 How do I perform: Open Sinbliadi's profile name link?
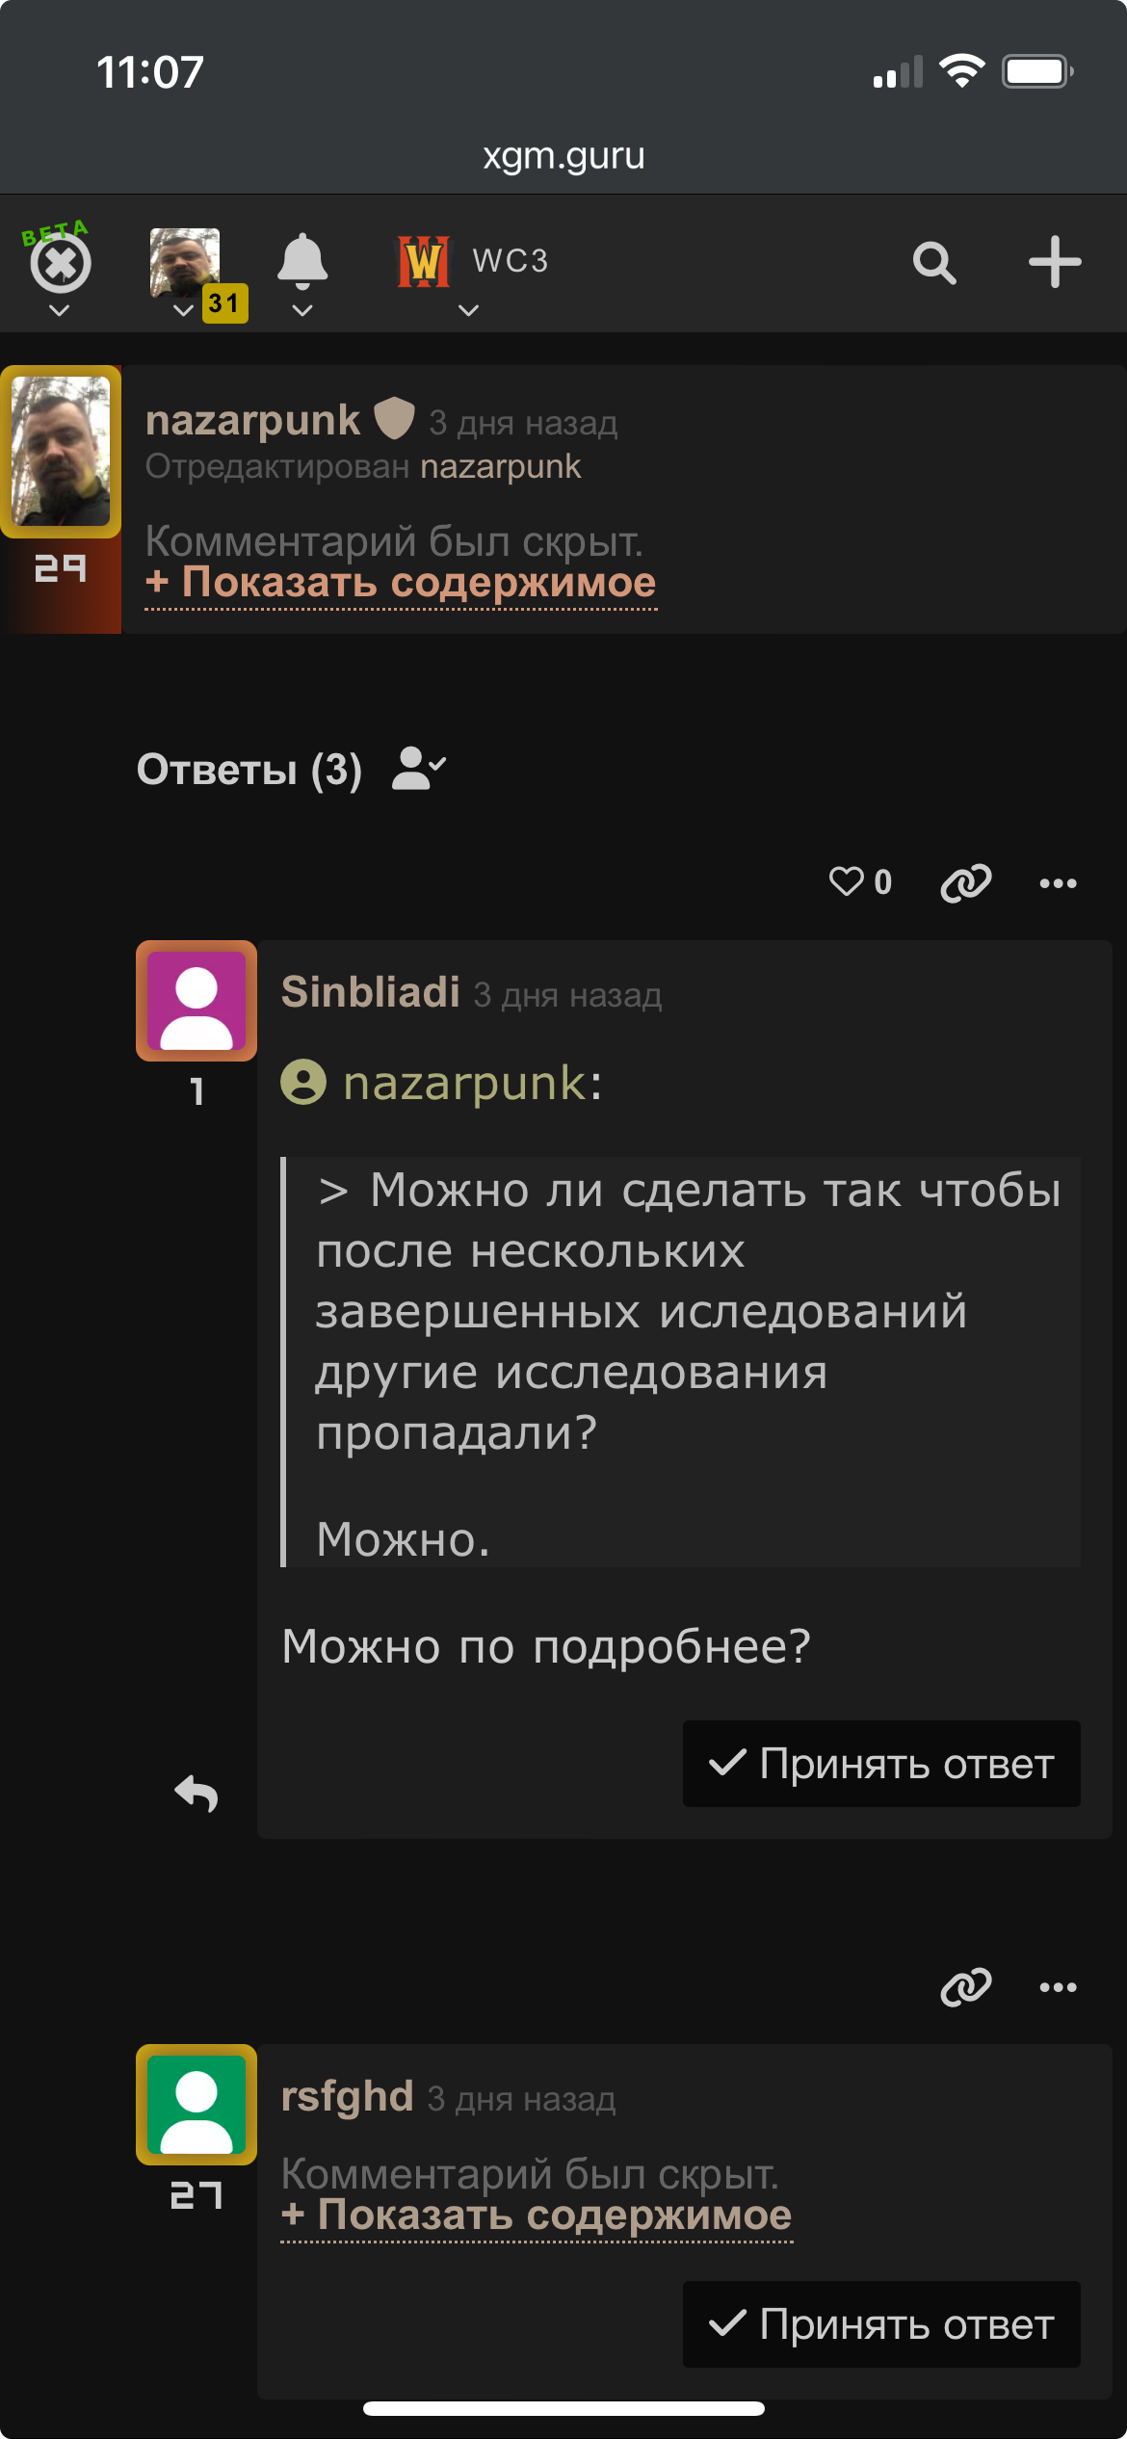coord(371,992)
